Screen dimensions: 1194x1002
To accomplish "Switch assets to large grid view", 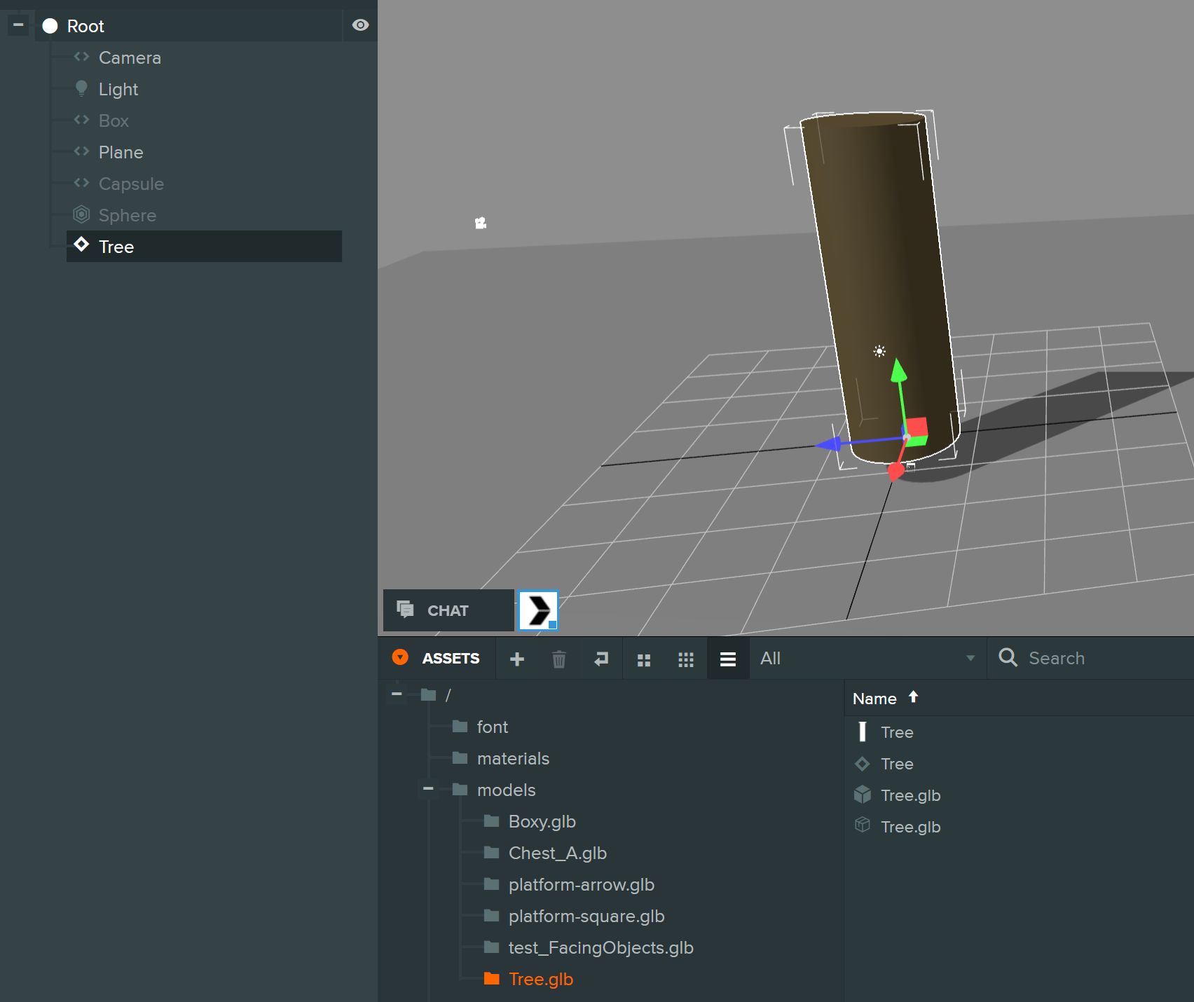I will tap(644, 659).
